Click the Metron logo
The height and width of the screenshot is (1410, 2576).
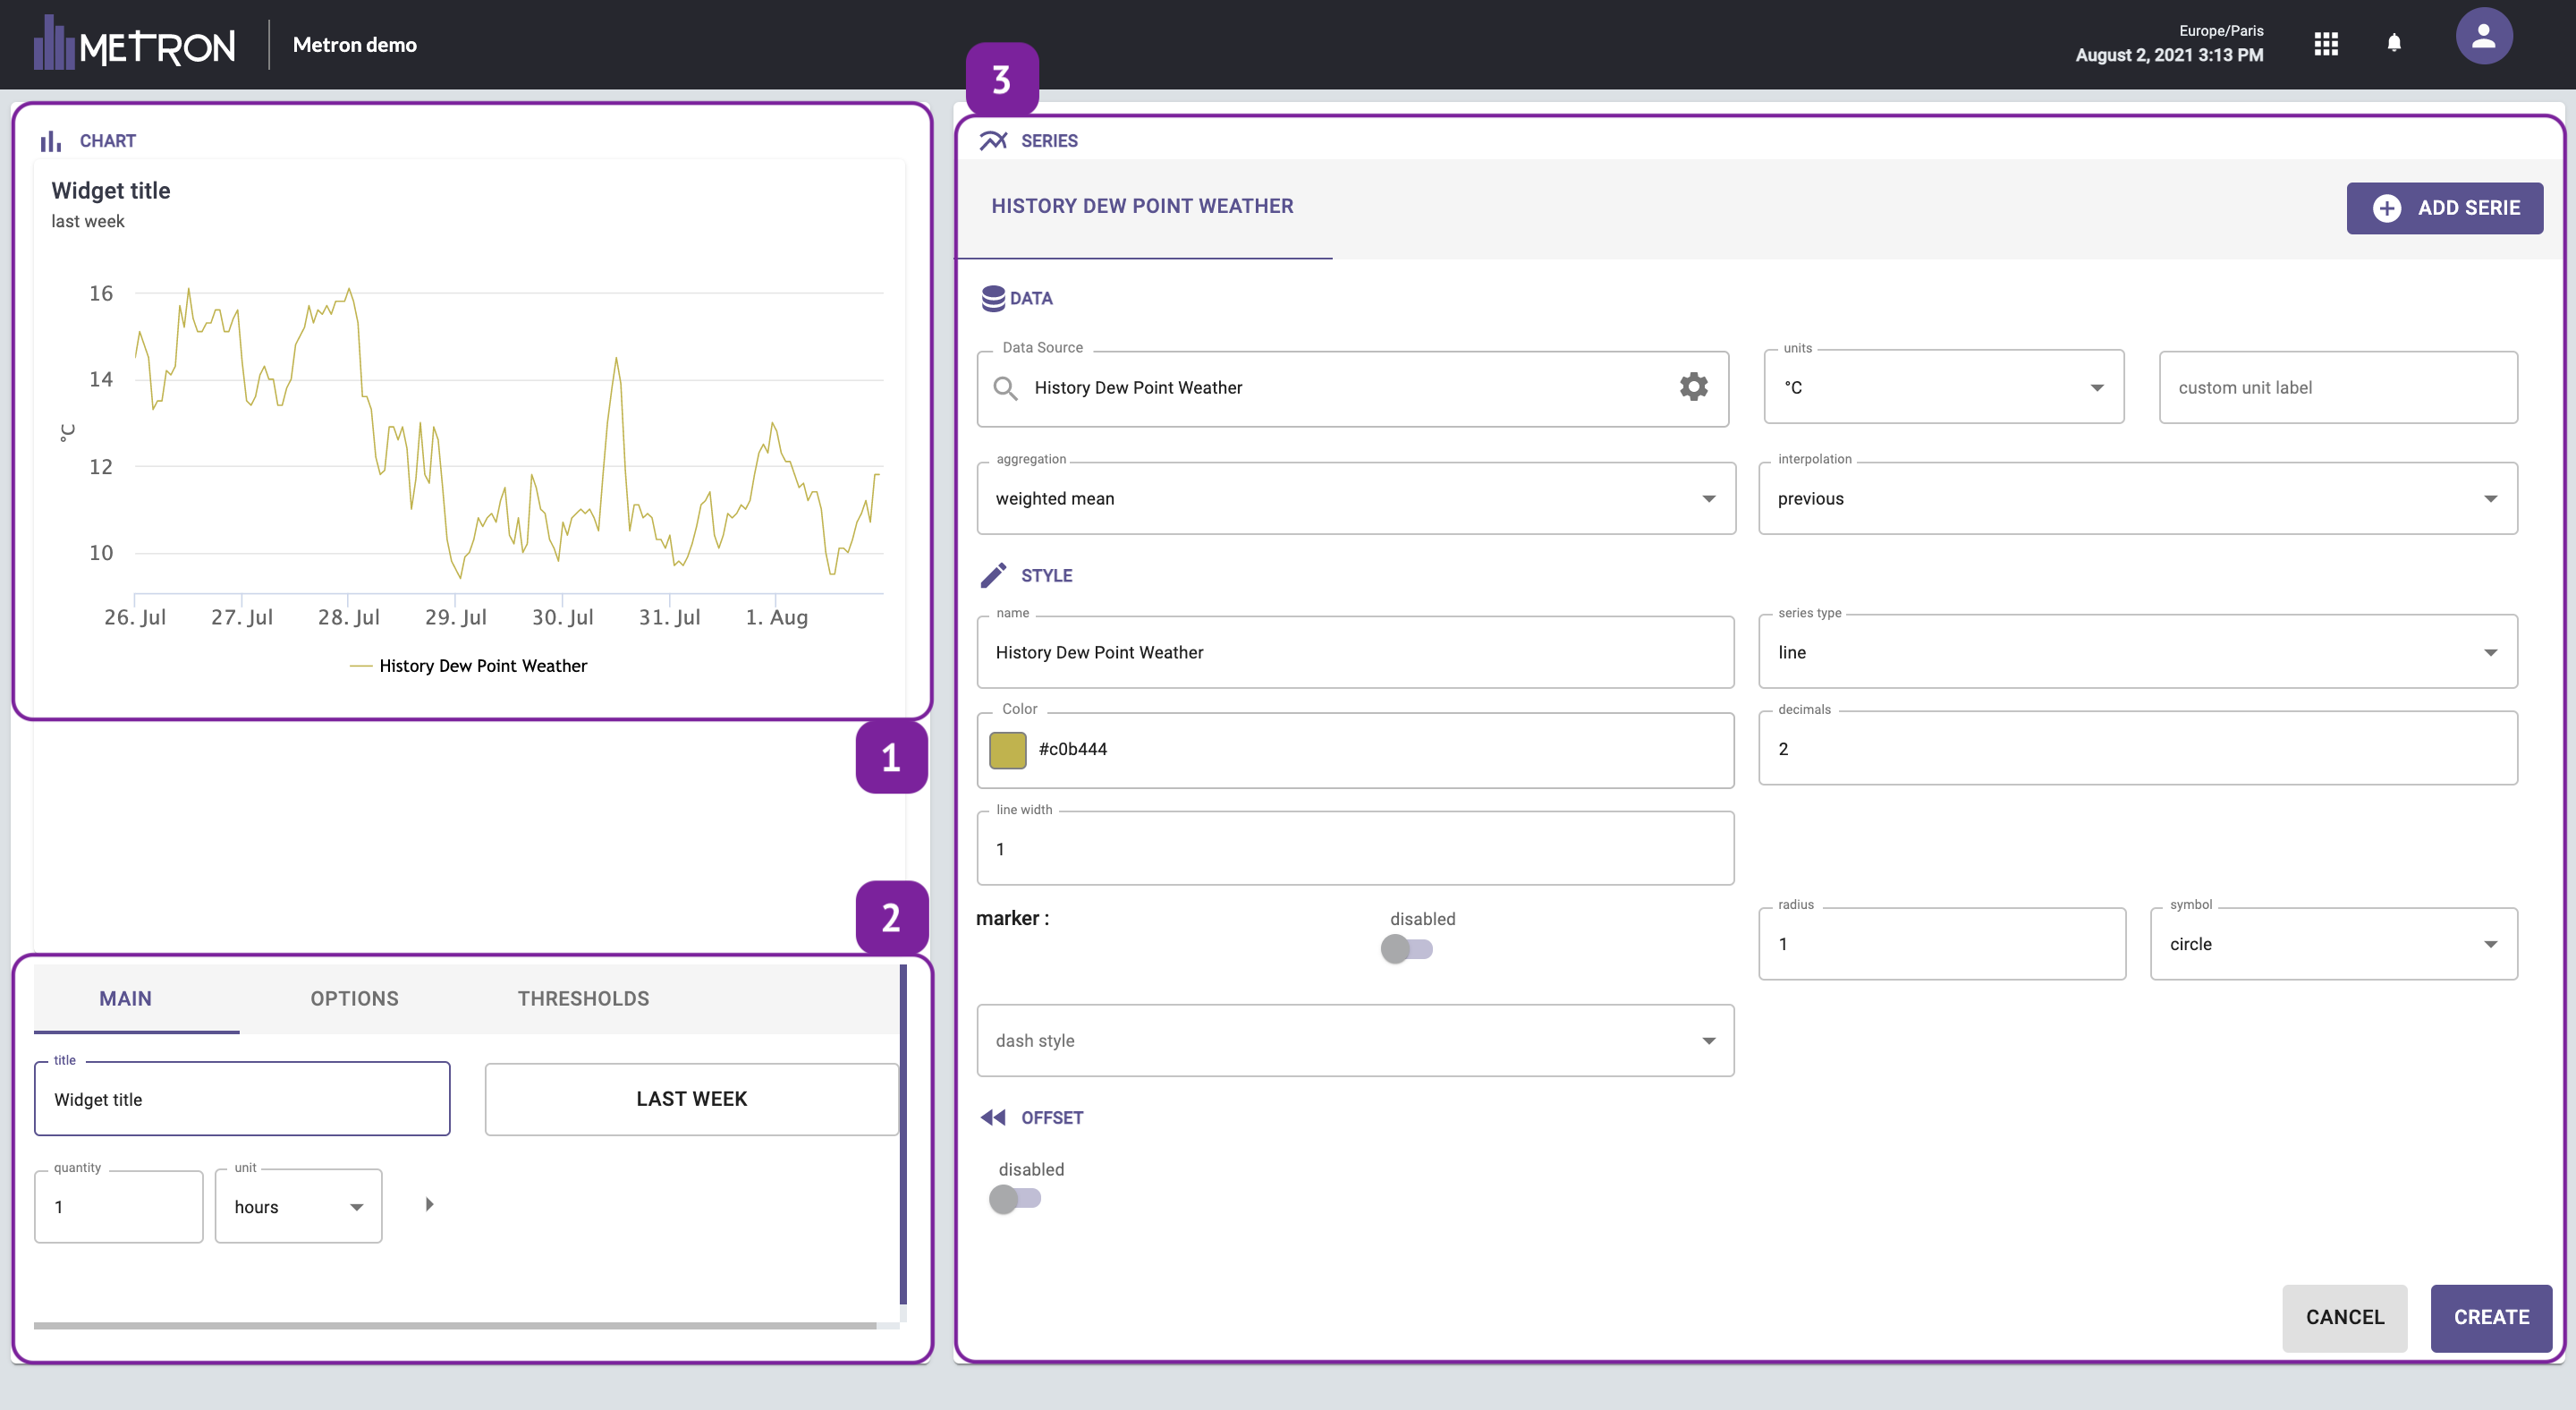point(135,44)
